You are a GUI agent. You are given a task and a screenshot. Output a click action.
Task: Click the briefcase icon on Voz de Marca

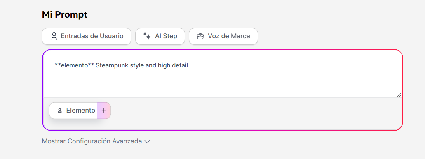(200, 36)
